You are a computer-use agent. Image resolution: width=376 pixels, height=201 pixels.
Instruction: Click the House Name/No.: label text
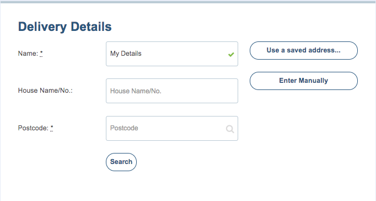[x=45, y=91]
